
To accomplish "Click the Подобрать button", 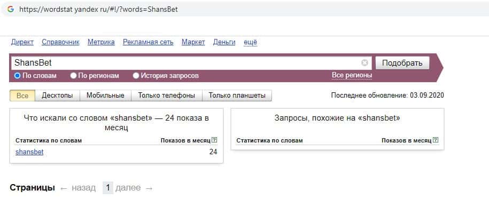I will tap(402, 63).
